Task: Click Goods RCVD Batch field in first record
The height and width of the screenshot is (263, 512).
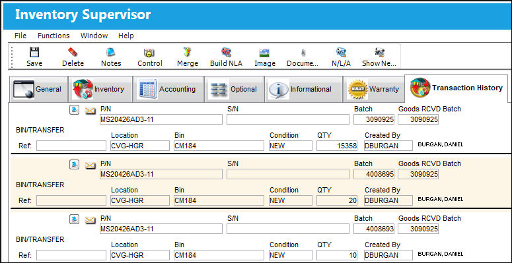Action: [418, 119]
